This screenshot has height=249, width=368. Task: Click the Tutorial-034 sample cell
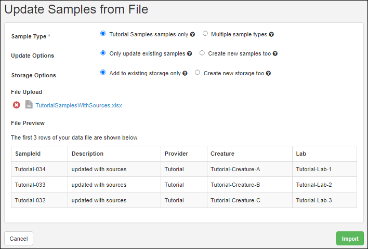point(40,169)
